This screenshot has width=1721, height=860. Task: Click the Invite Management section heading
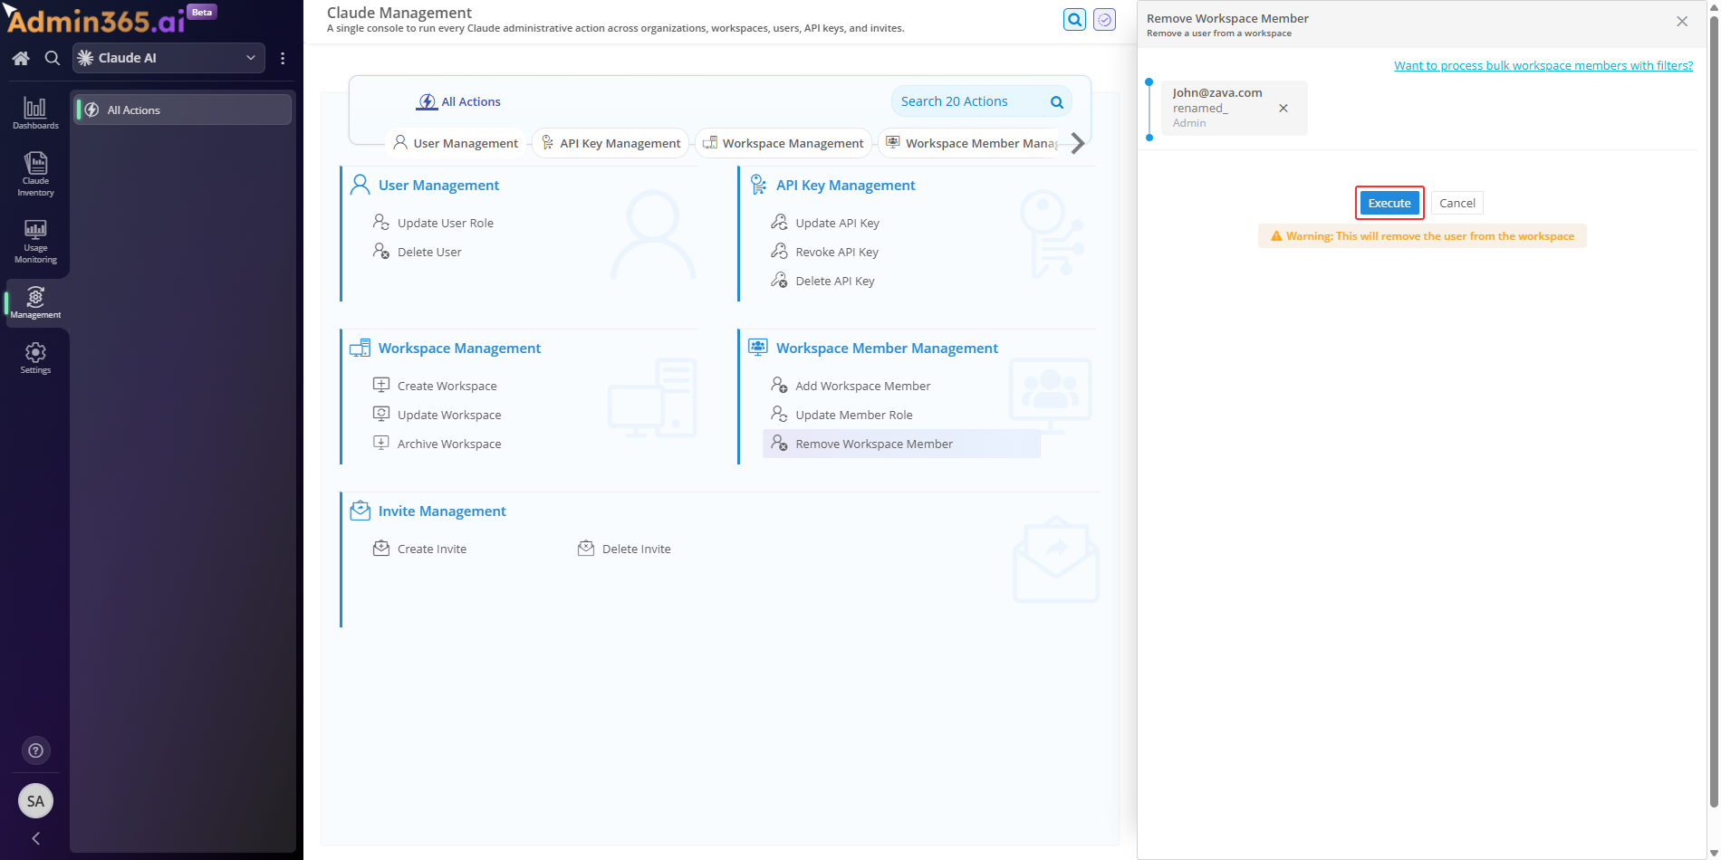click(x=442, y=511)
